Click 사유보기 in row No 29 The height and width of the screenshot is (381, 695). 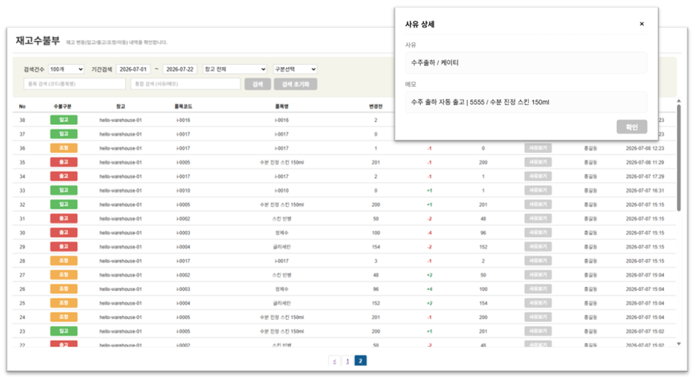tap(538, 247)
